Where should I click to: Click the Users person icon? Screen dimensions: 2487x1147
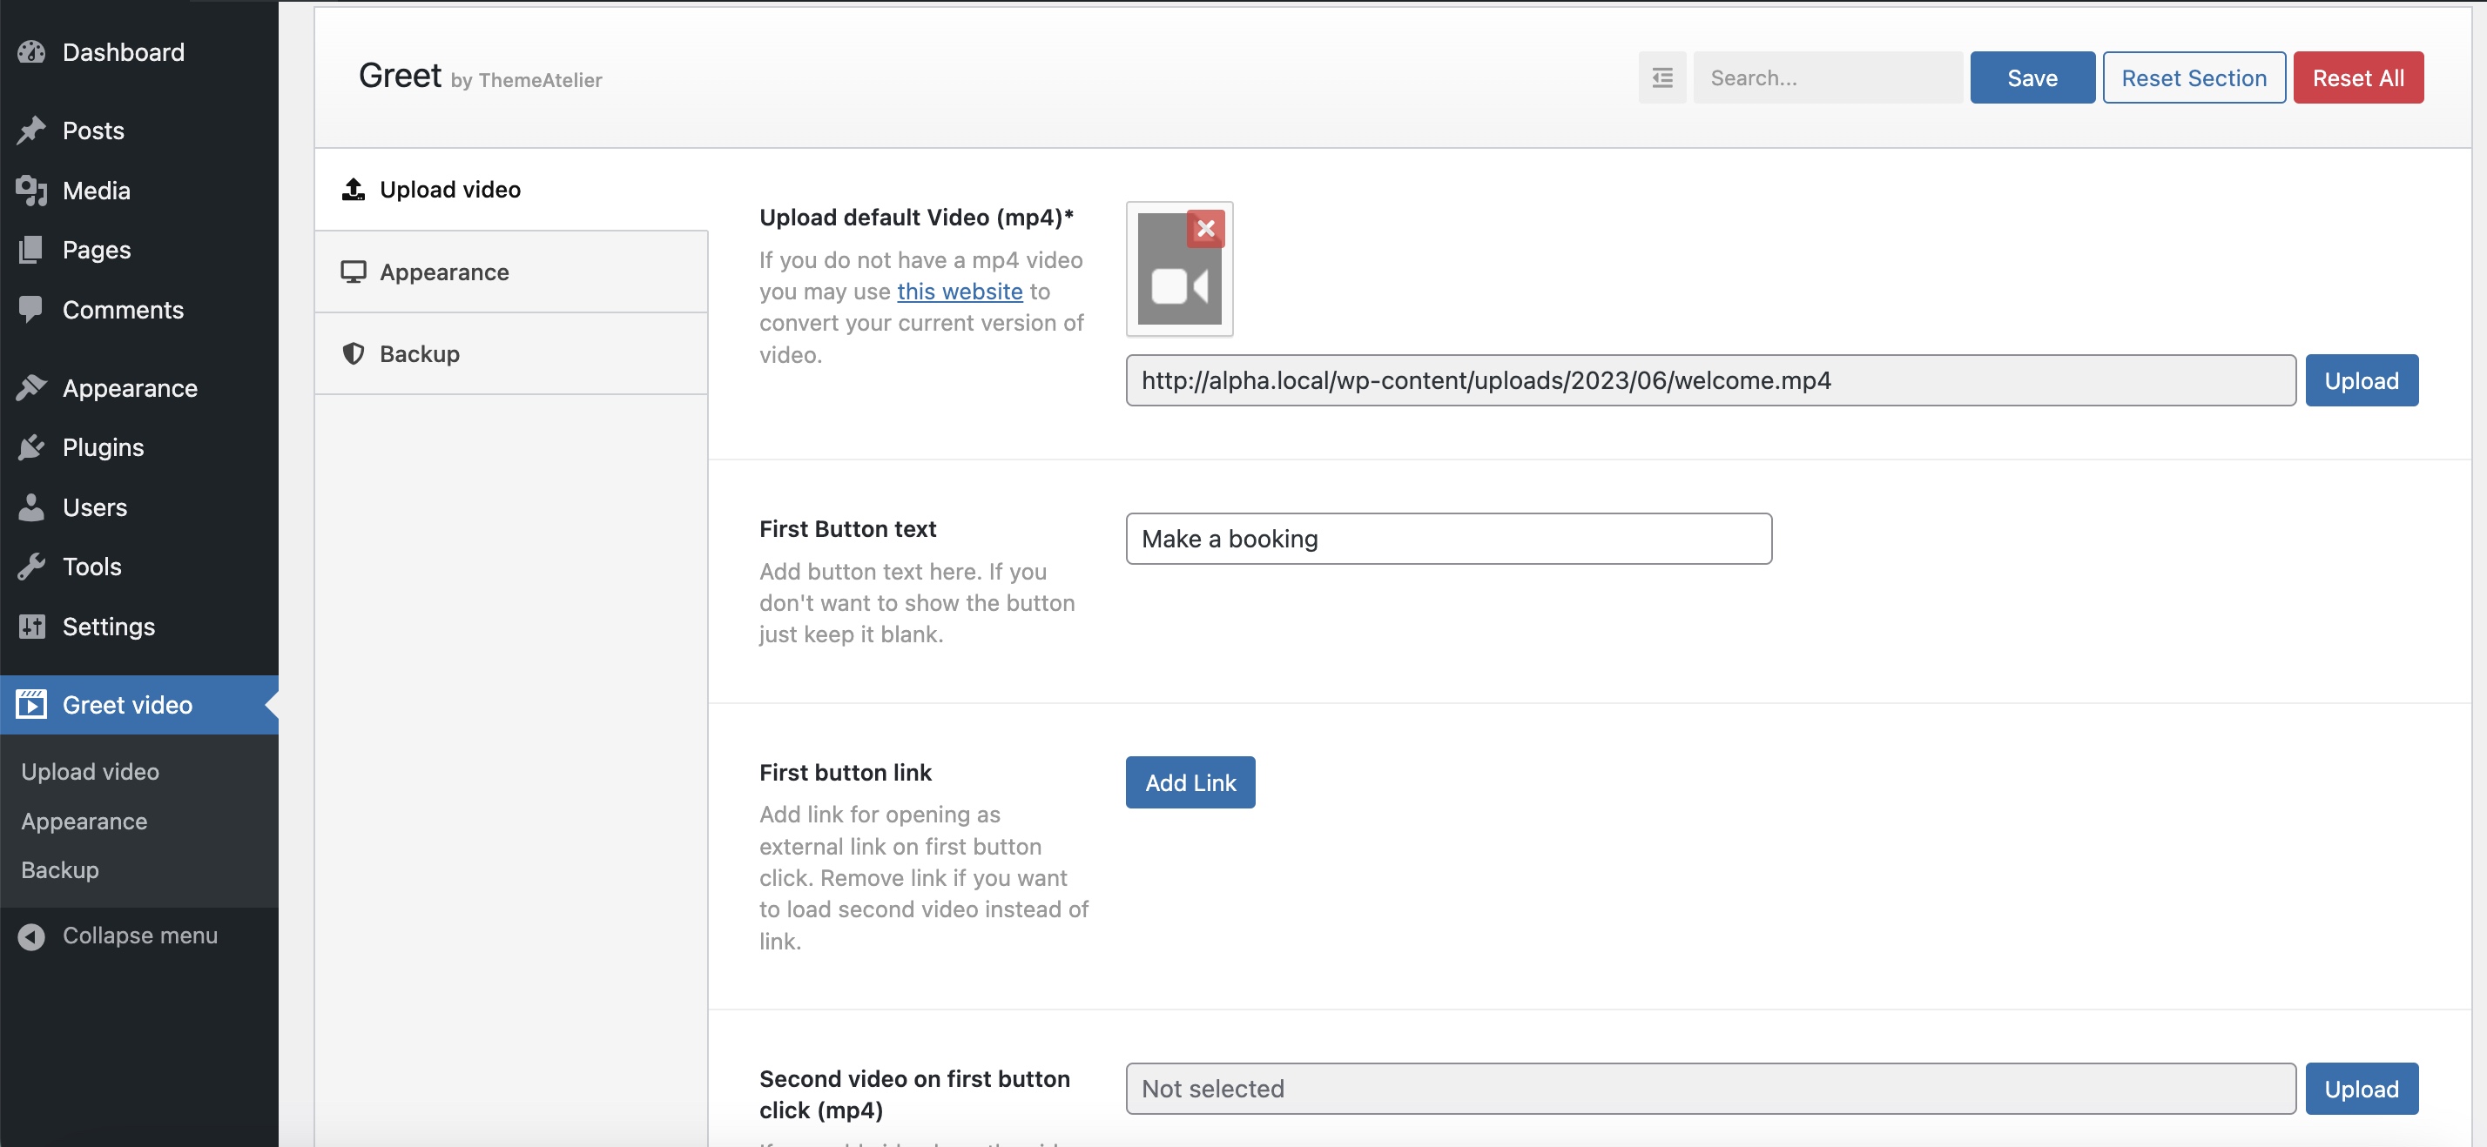[30, 507]
